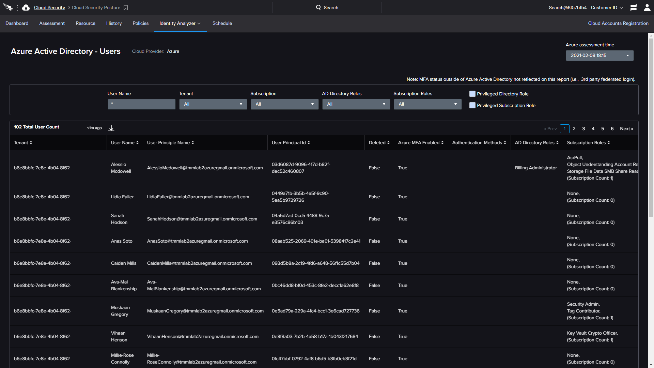The width and height of the screenshot is (654, 368).
Task: Click the scrollbar down arrow
Action: (x=651, y=365)
